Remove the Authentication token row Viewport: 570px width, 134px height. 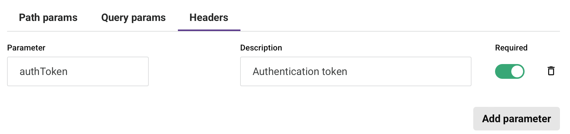pos(551,71)
